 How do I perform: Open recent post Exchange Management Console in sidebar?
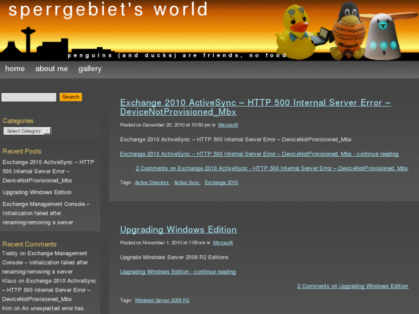pos(46,213)
